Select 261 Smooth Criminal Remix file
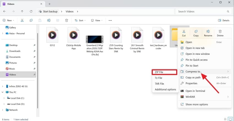The image size is (234, 121). pyautogui.click(x=137, y=40)
